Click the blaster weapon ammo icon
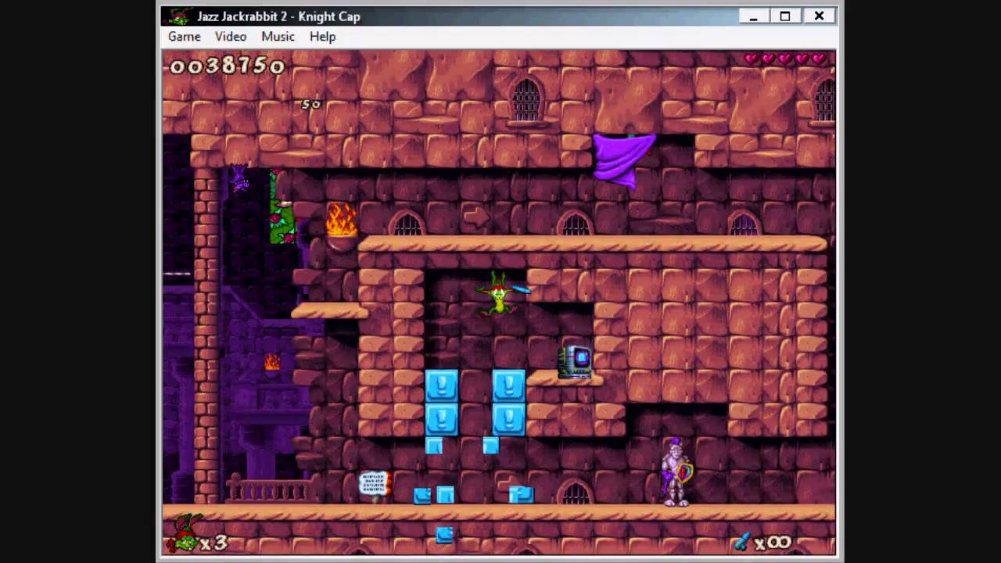The width and height of the screenshot is (1001, 563). click(x=741, y=541)
